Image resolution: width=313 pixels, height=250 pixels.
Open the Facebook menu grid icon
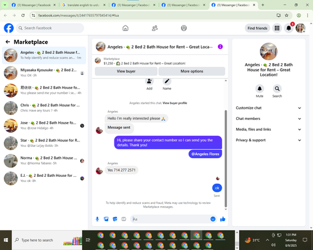pos(277,28)
